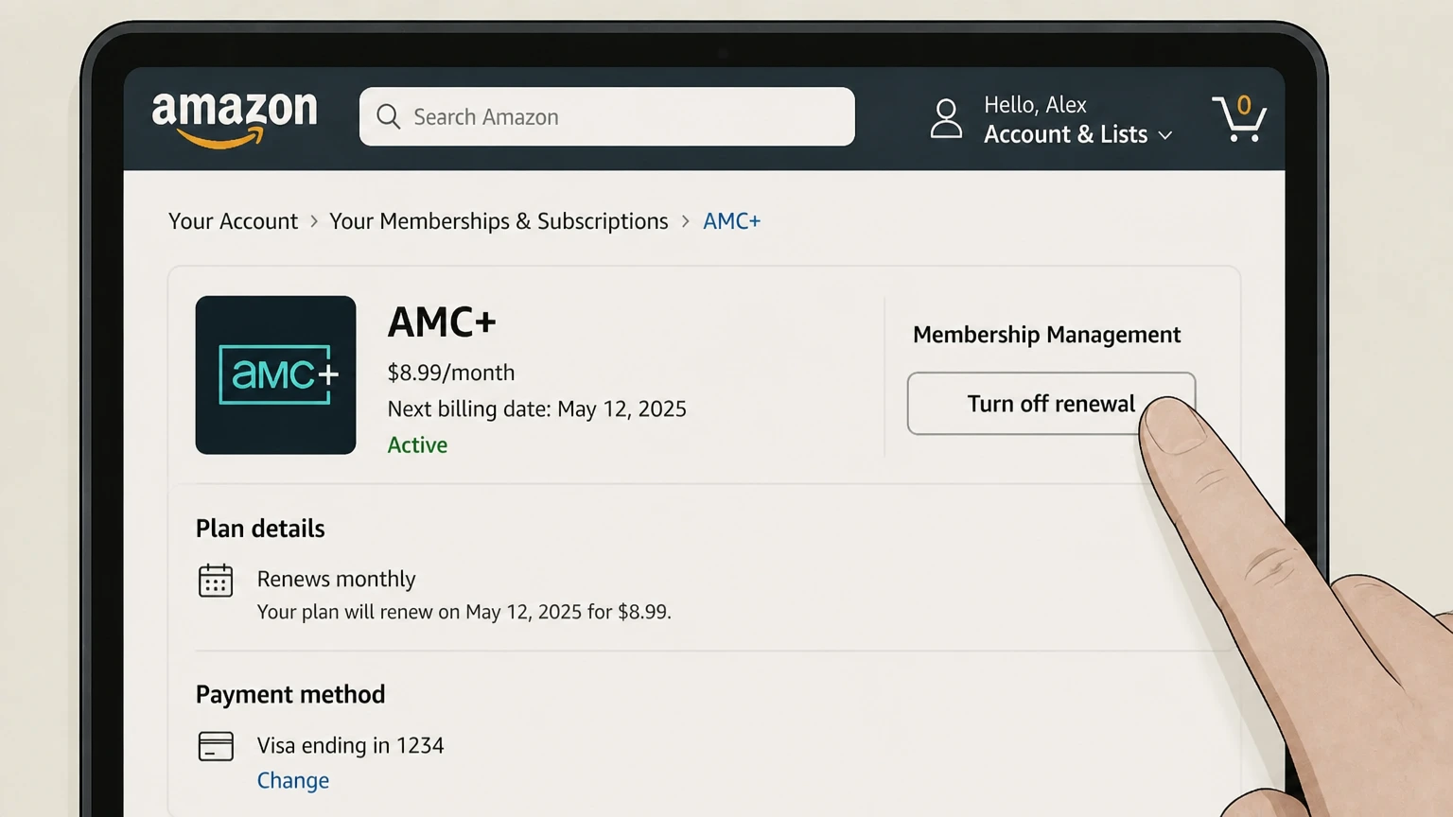Open the shopping cart icon

(1239, 118)
